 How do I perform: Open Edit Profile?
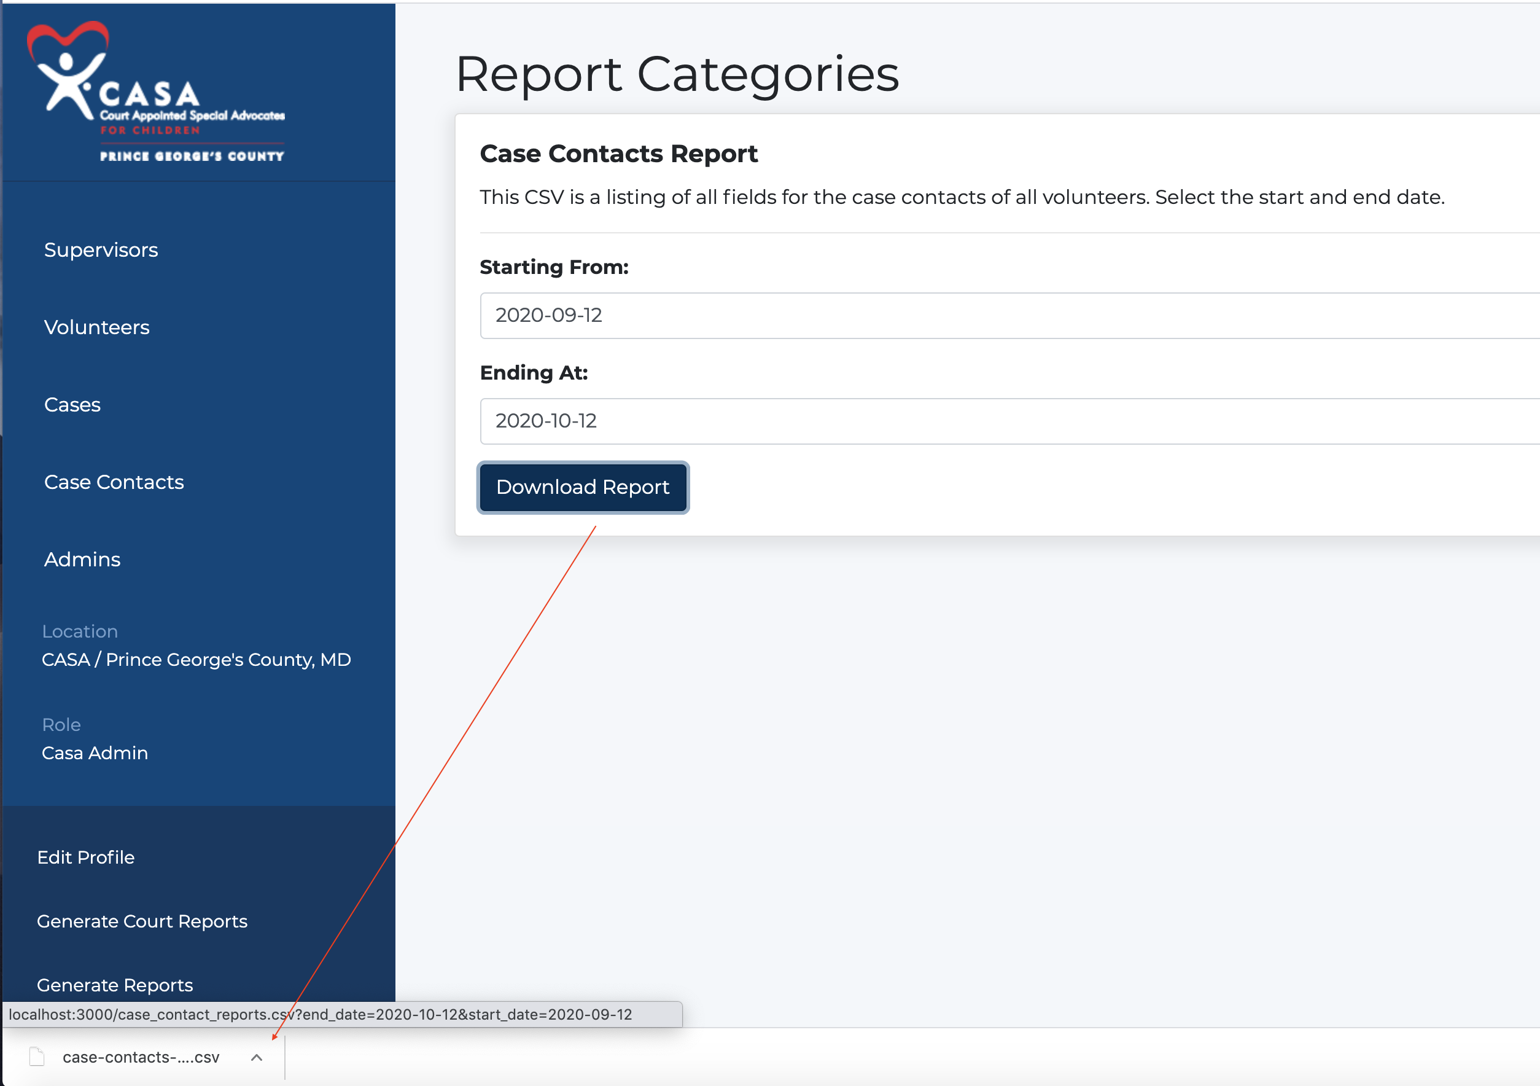86,857
